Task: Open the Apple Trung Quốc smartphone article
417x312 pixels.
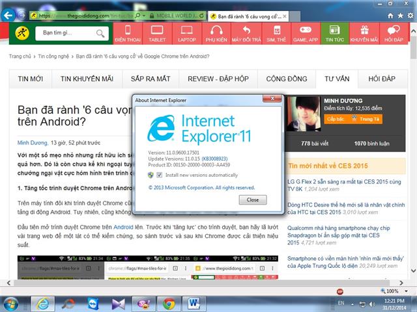Action: coord(345,262)
